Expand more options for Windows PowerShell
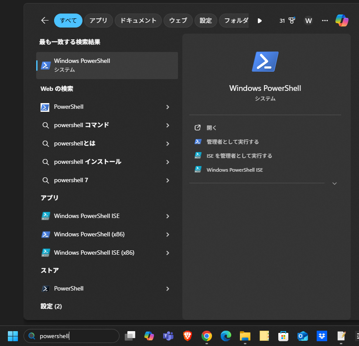Viewport: 359px width, 346px height. pos(335,183)
